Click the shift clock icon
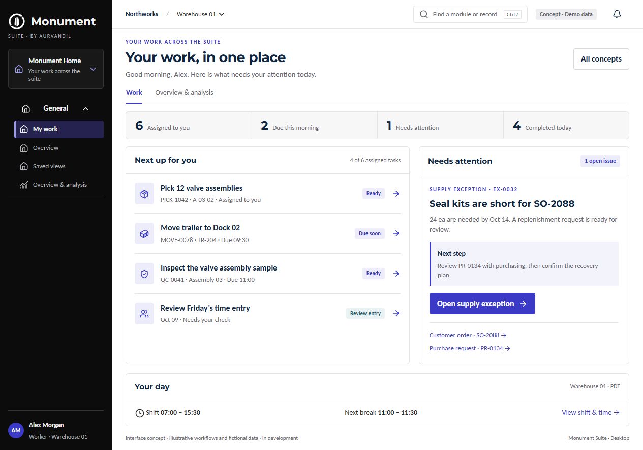 click(x=139, y=413)
